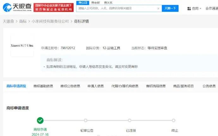The image size is (218, 136).
Task: Click the green checkmark progress step
Action: point(40,120)
